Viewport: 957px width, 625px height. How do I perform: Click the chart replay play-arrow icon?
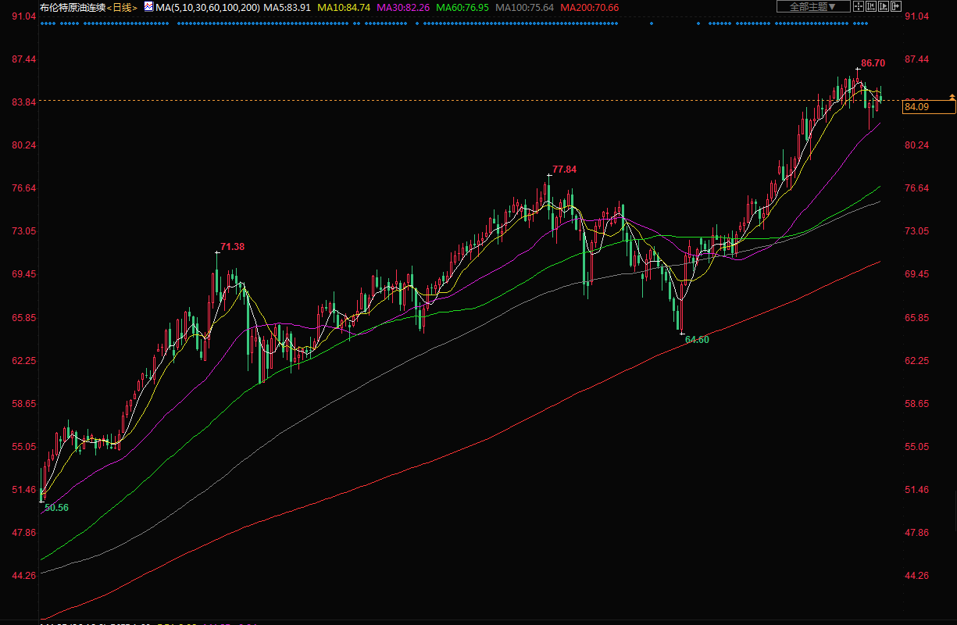884,7
